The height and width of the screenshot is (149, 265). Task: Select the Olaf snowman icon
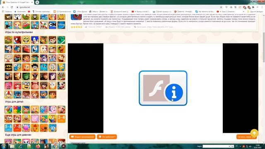tap(35, 49)
